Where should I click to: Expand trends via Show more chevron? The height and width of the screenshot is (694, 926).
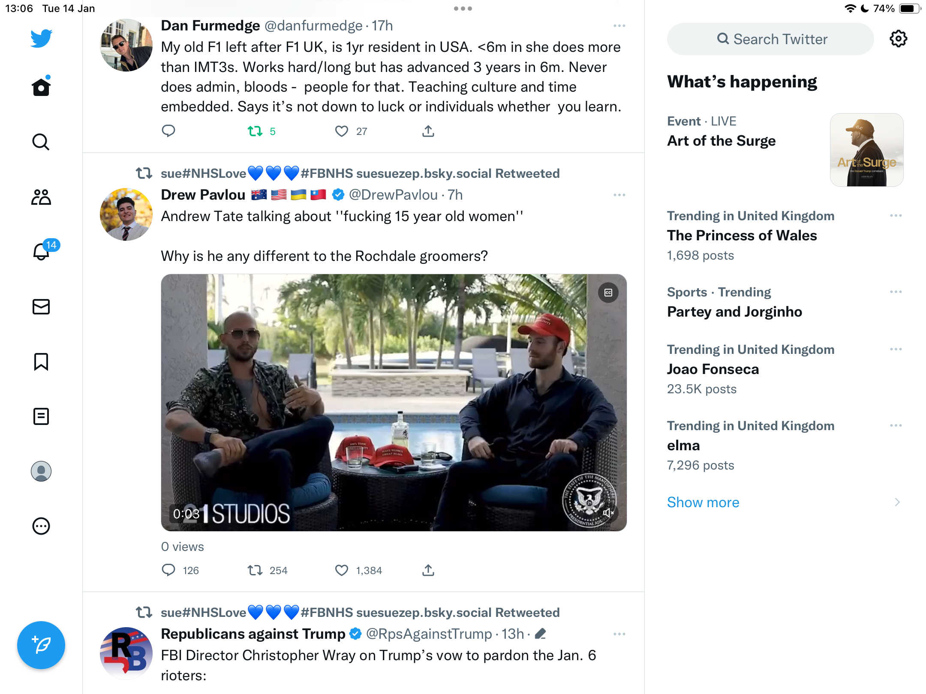pyautogui.click(x=897, y=502)
